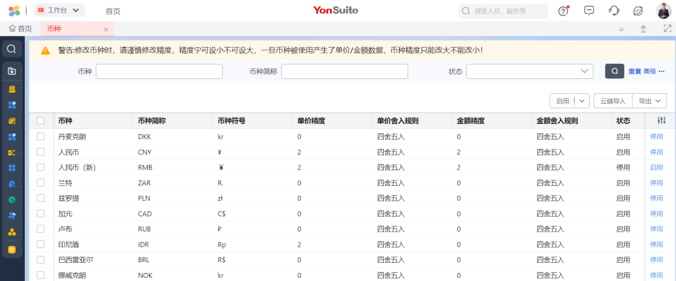Open the message chat bubble icon
The image size is (676, 281).
[589, 11]
